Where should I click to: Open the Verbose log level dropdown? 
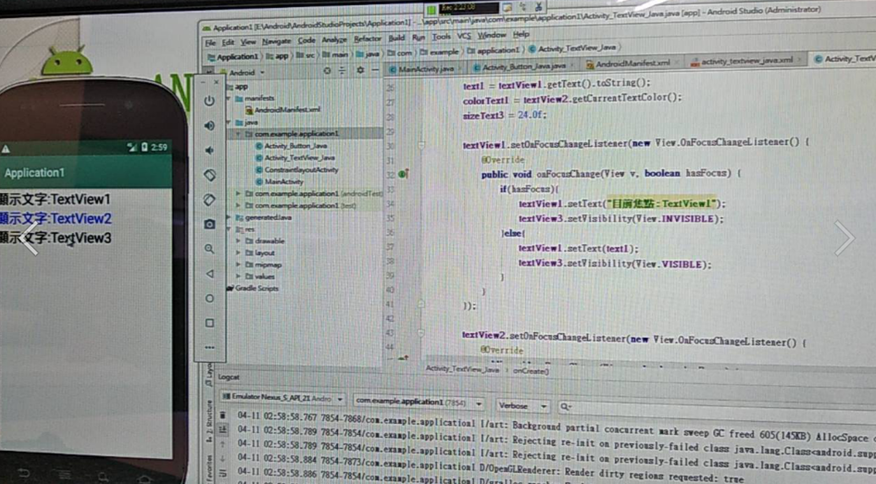(x=522, y=406)
